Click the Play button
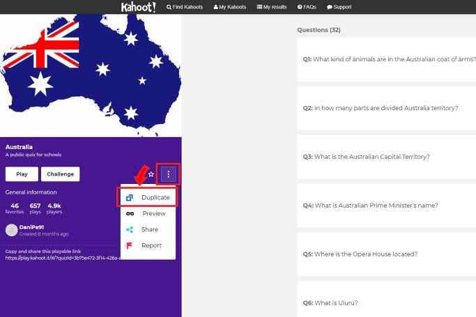476x317 pixels. 22,174
